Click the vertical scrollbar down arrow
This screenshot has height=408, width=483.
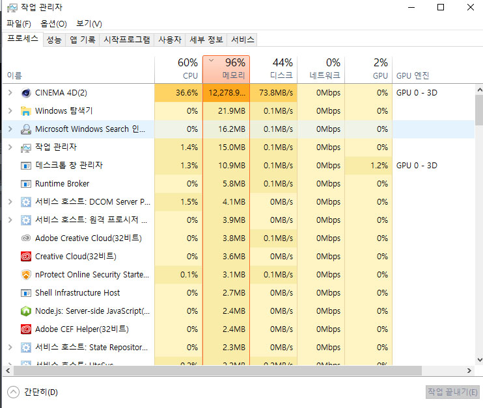point(479,359)
